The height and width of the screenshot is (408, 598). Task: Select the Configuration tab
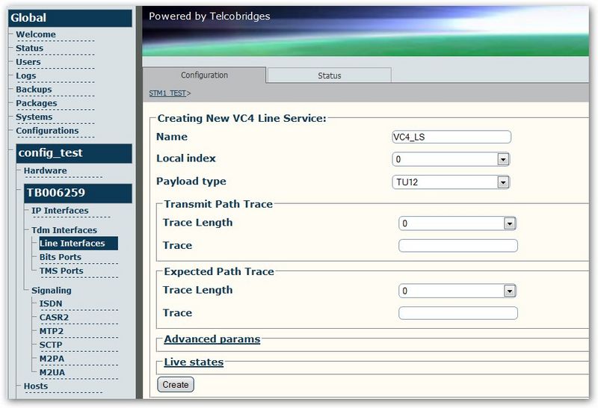pyautogui.click(x=204, y=75)
